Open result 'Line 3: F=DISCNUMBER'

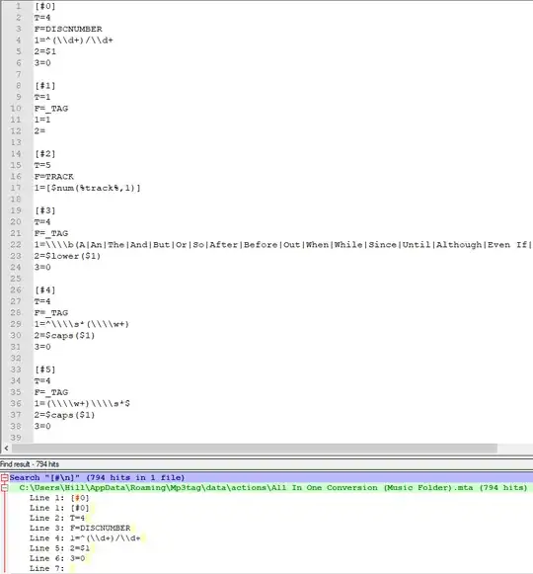(x=80, y=528)
